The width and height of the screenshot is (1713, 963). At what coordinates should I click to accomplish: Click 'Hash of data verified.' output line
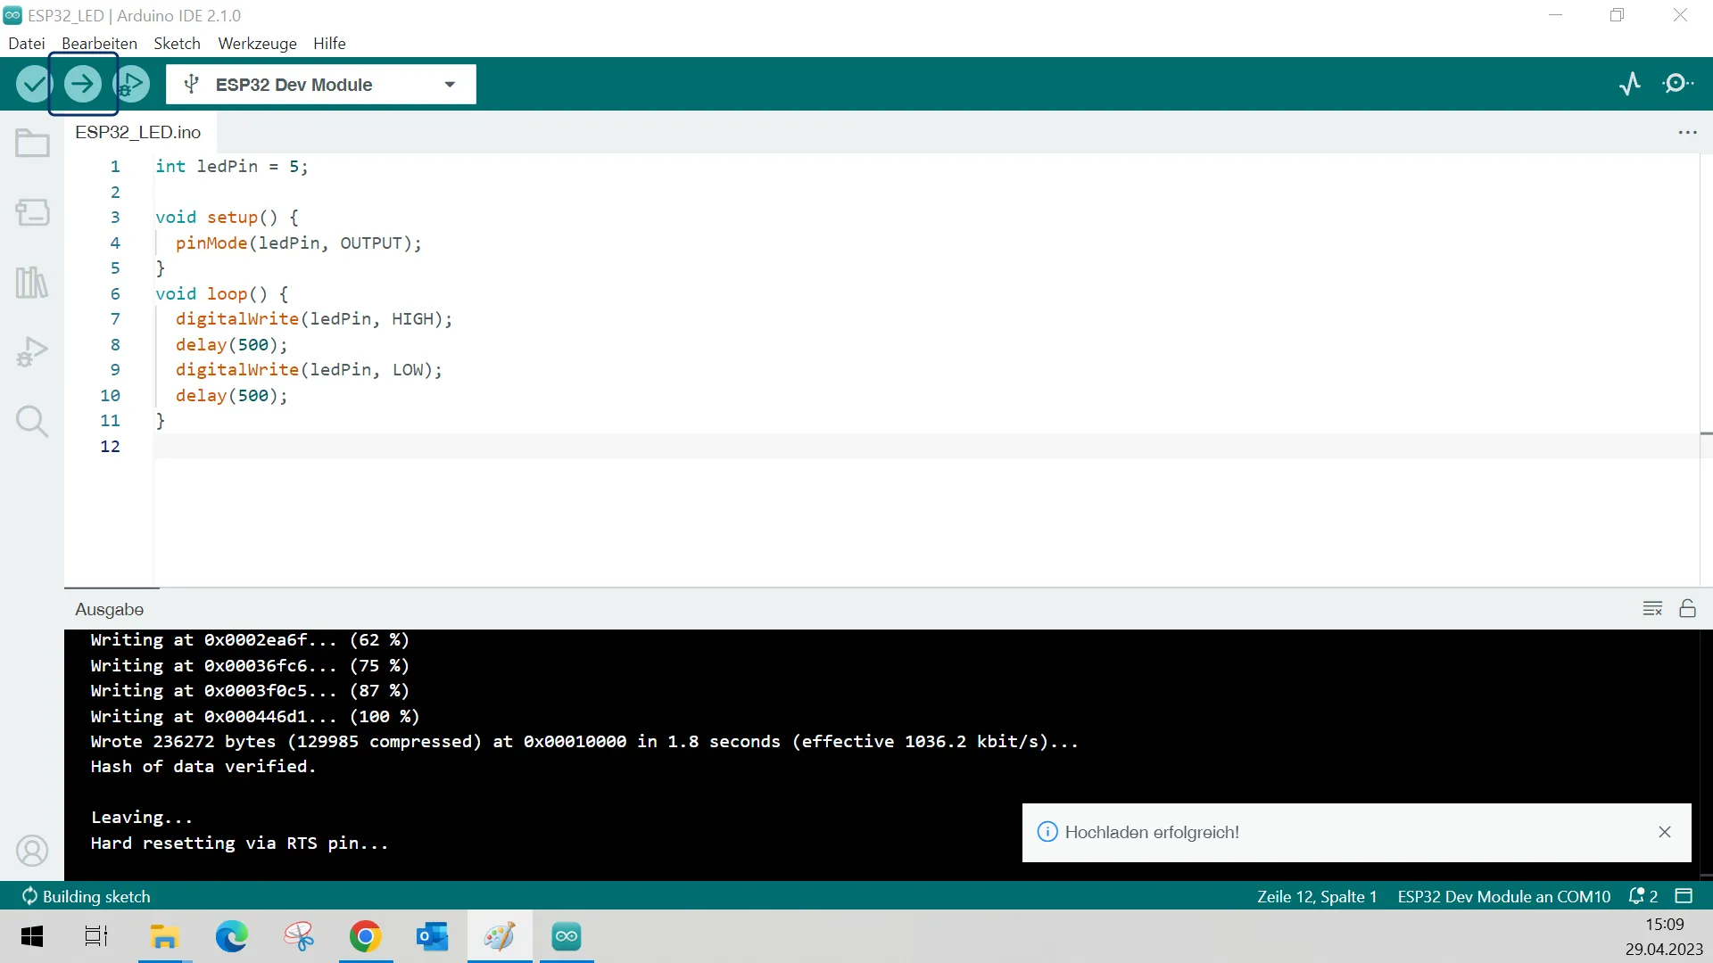pyautogui.click(x=203, y=767)
